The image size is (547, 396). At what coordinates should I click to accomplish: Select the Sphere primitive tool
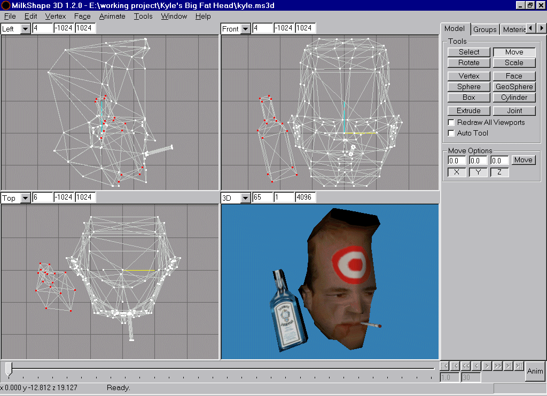click(468, 86)
